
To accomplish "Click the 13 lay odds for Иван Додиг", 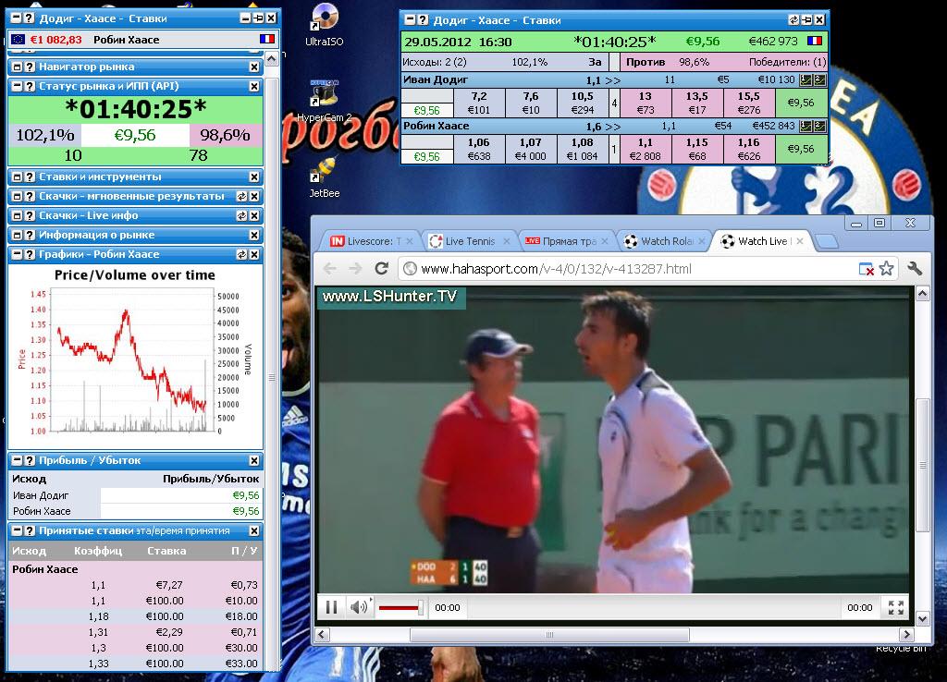I will coord(645,96).
